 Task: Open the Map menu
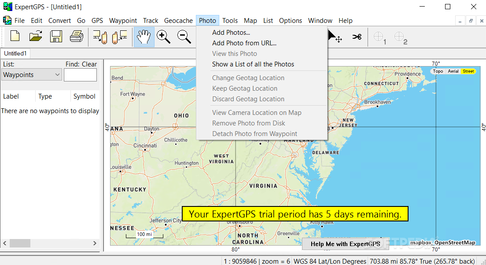250,20
